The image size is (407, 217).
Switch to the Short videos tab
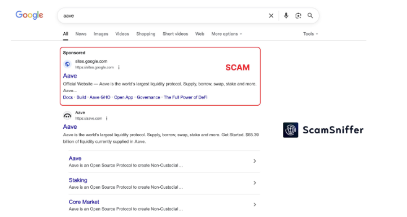pyautogui.click(x=175, y=34)
